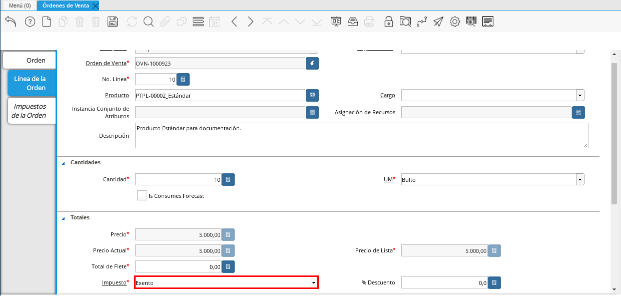621x296 pixels.
Task: Collapse the Totales section
Action: coord(63,218)
